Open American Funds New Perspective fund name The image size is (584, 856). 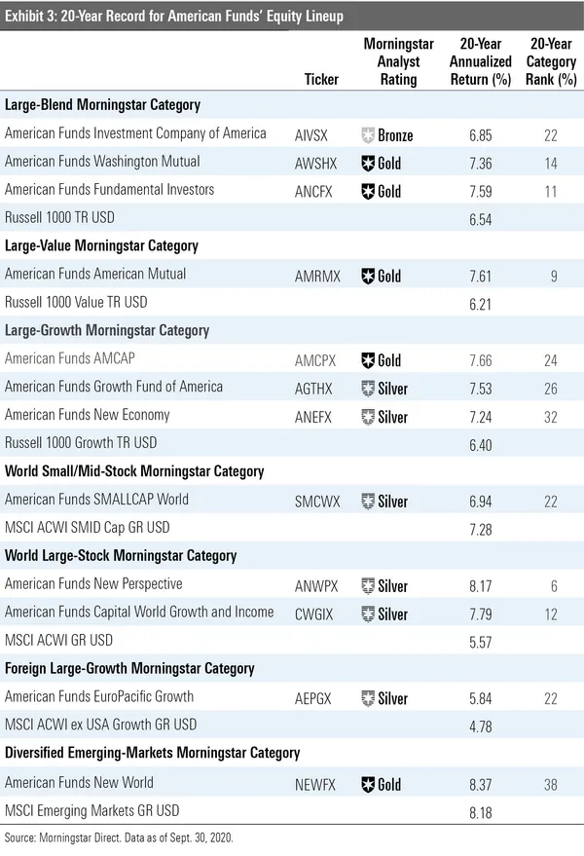[x=93, y=584]
